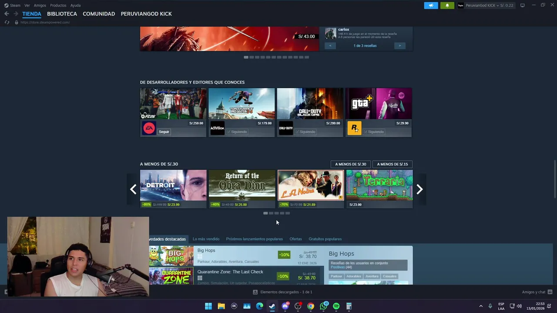This screenshot has height=313, width=557.
Task: Go to the next review with the right arrow
Action: tap(400, 46)
